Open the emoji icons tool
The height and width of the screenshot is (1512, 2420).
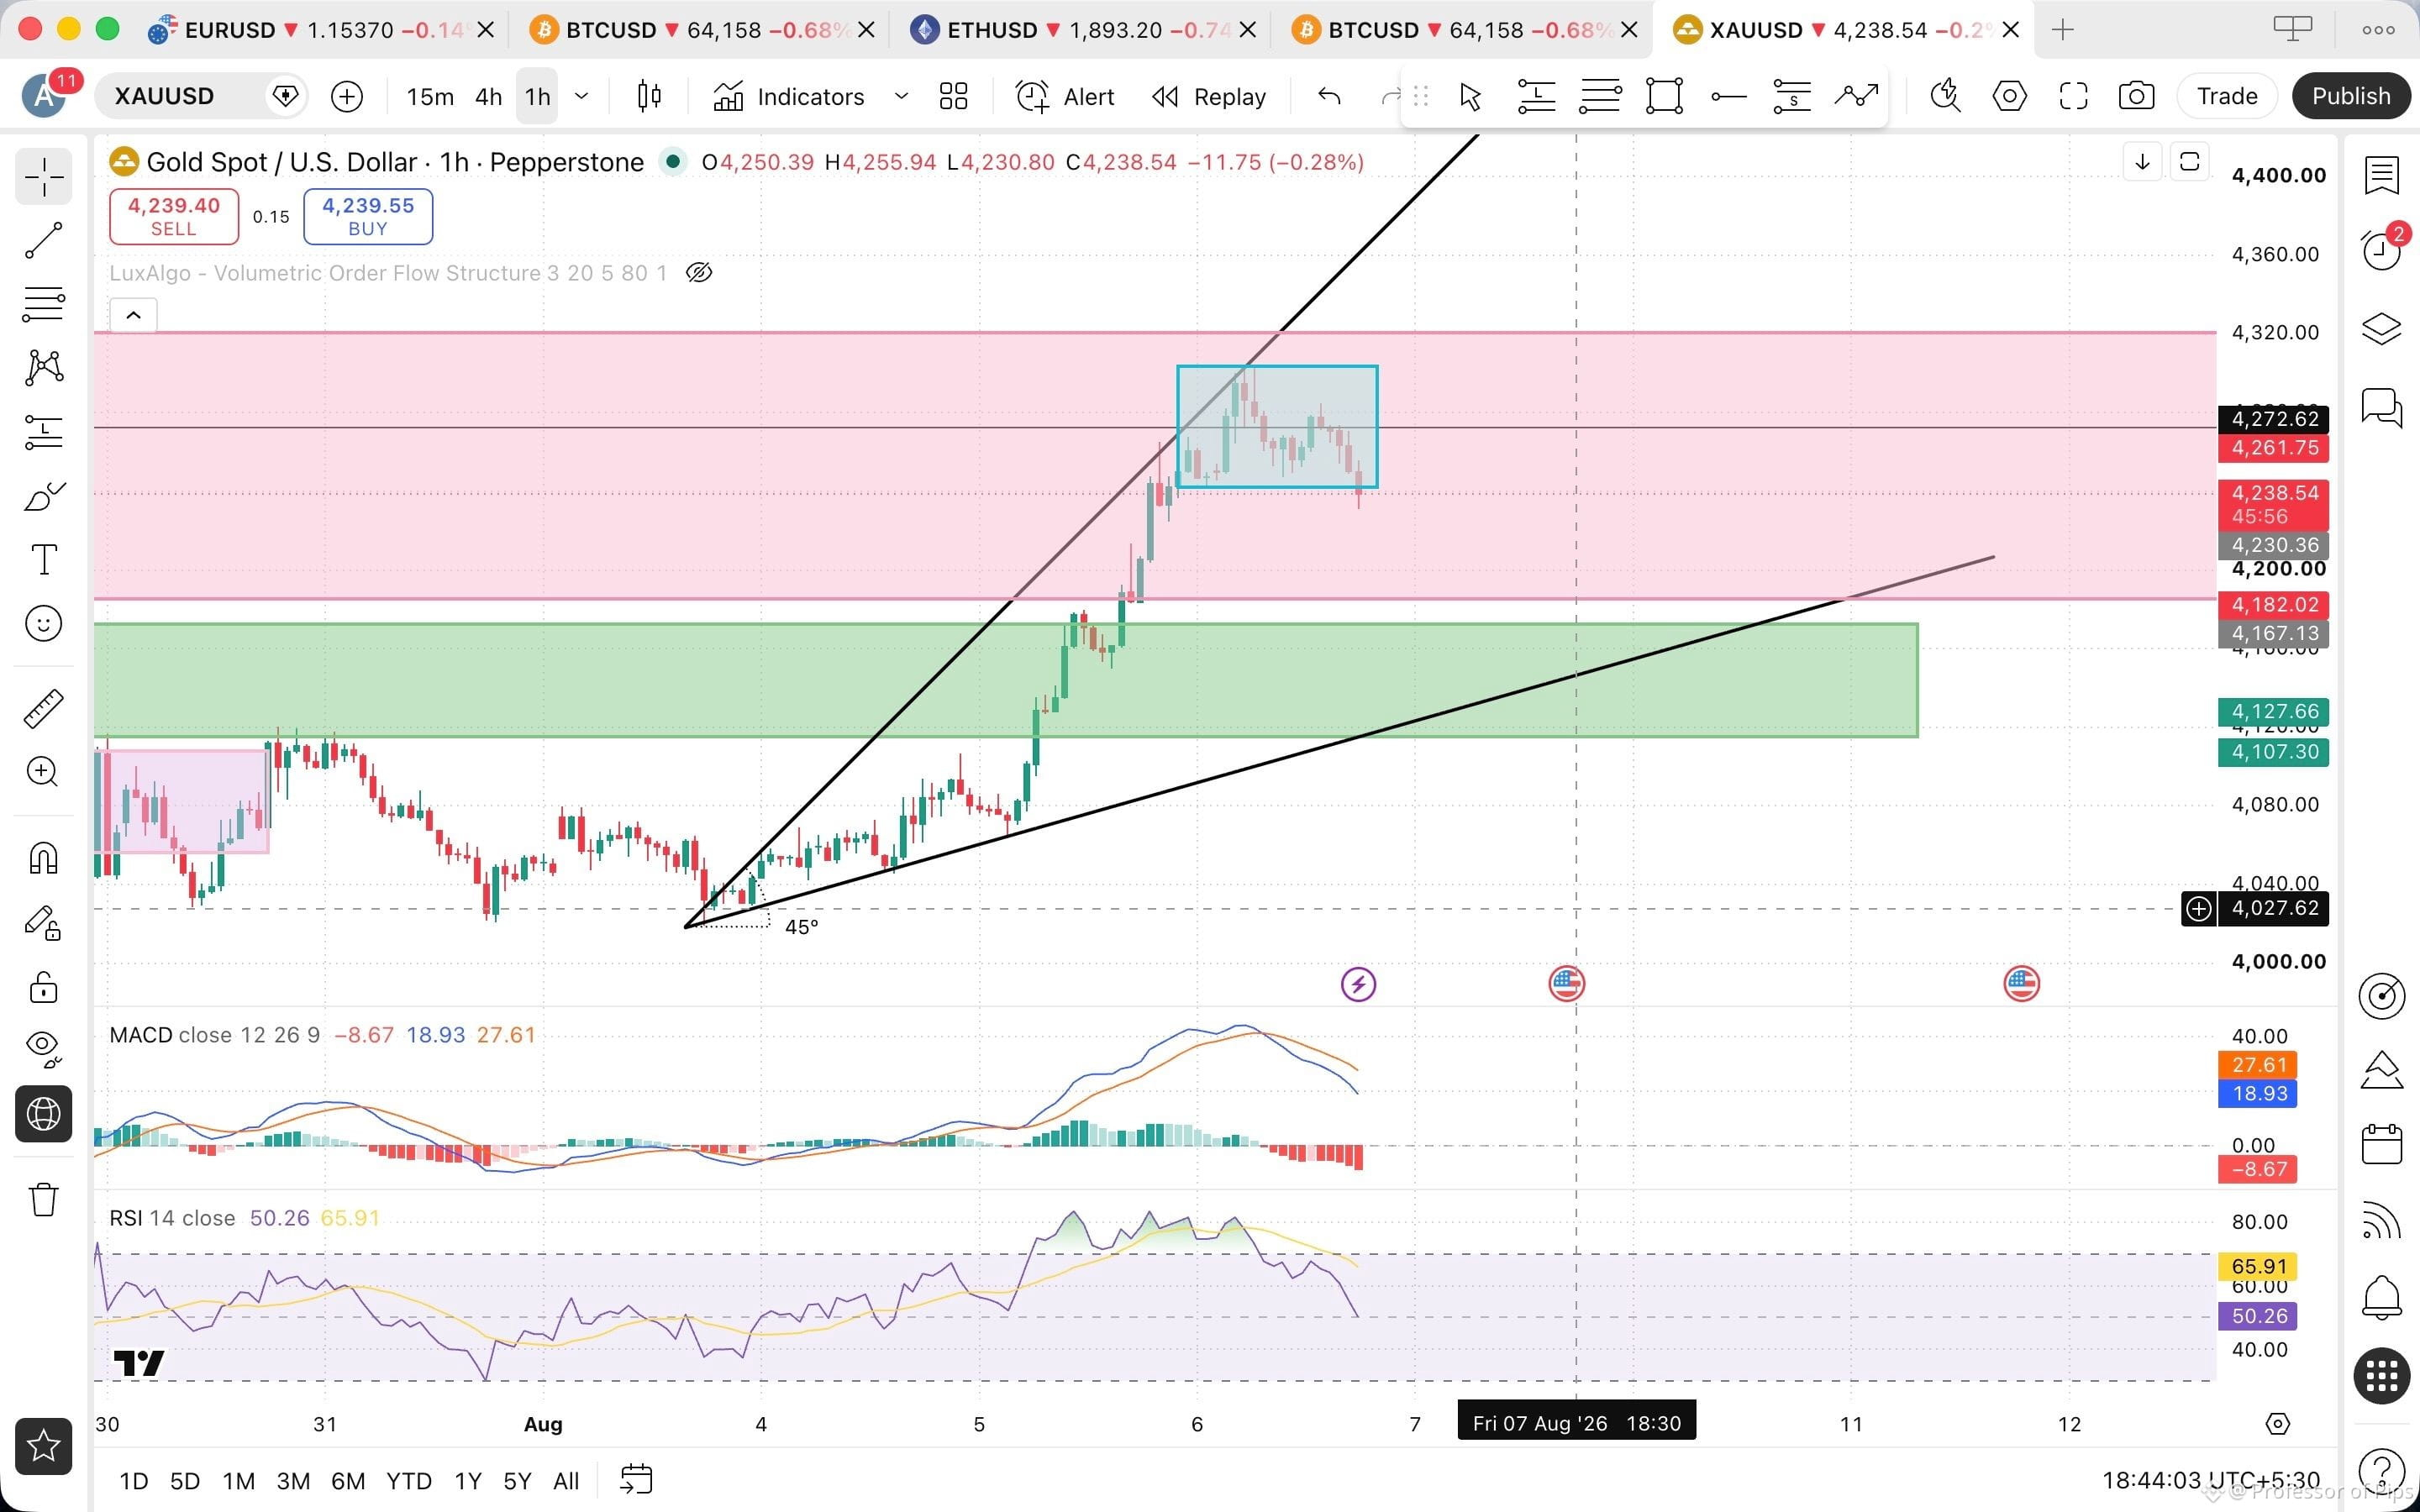click(44, 624)
